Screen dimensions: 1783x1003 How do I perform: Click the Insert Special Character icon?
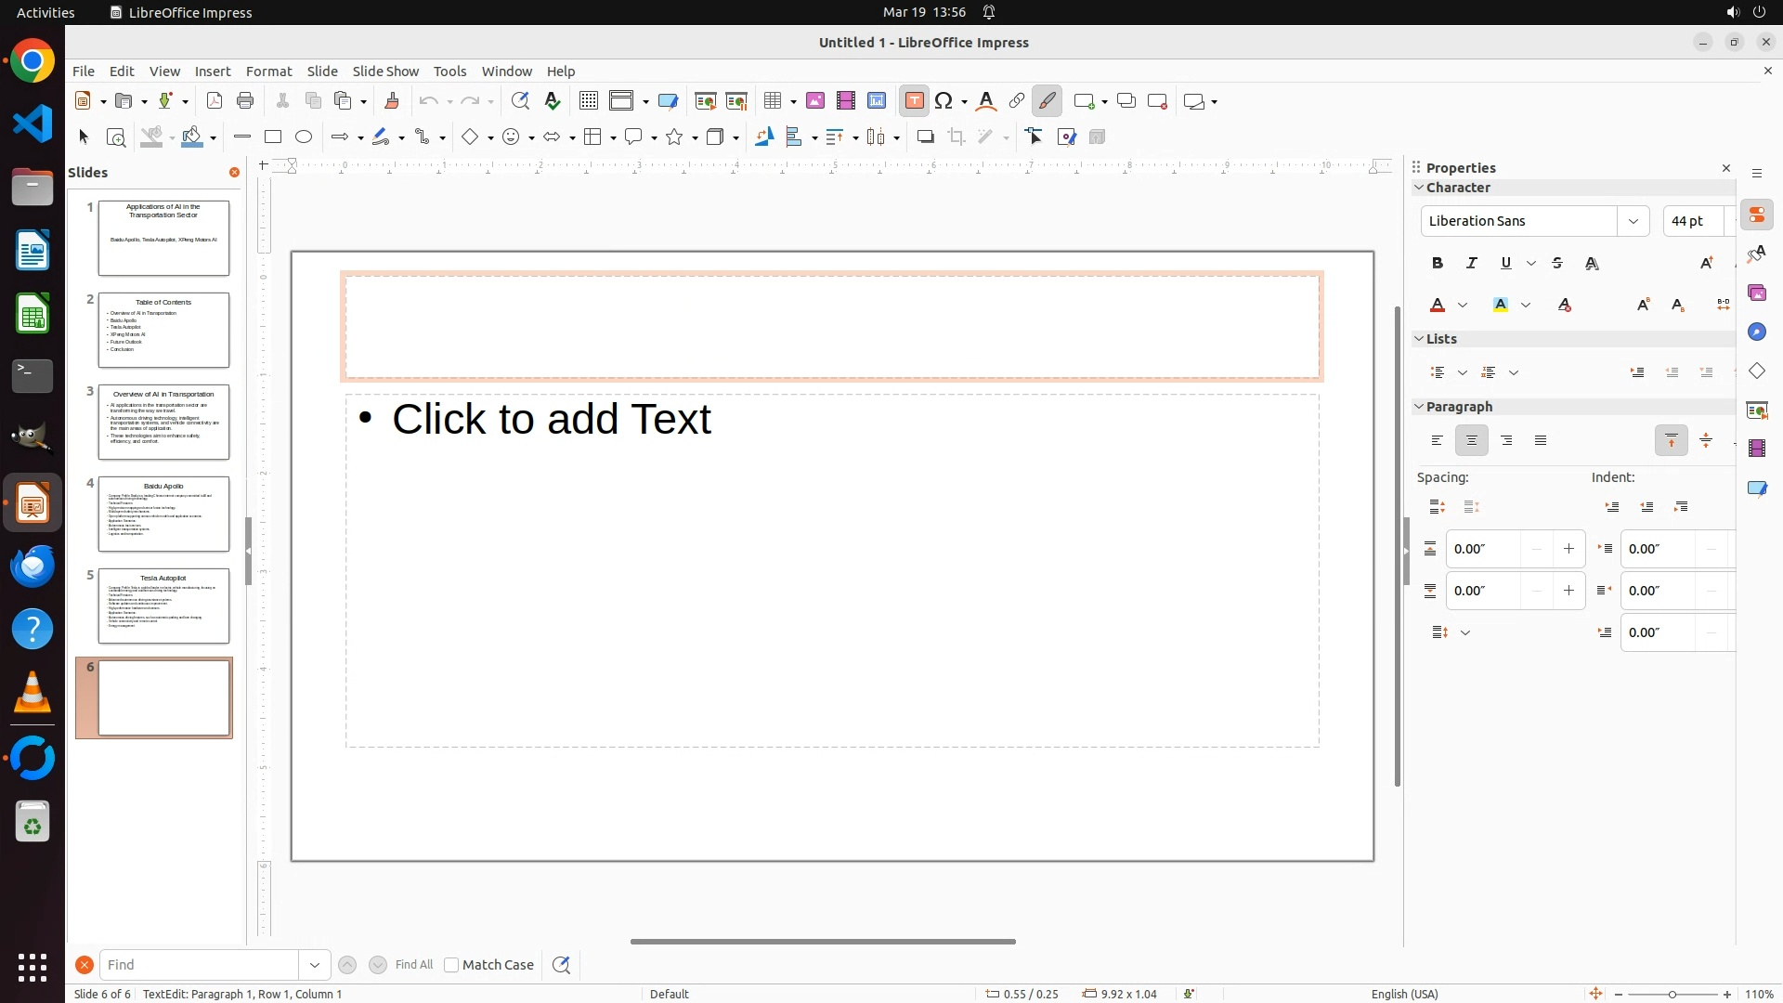(x=944, y=101)
